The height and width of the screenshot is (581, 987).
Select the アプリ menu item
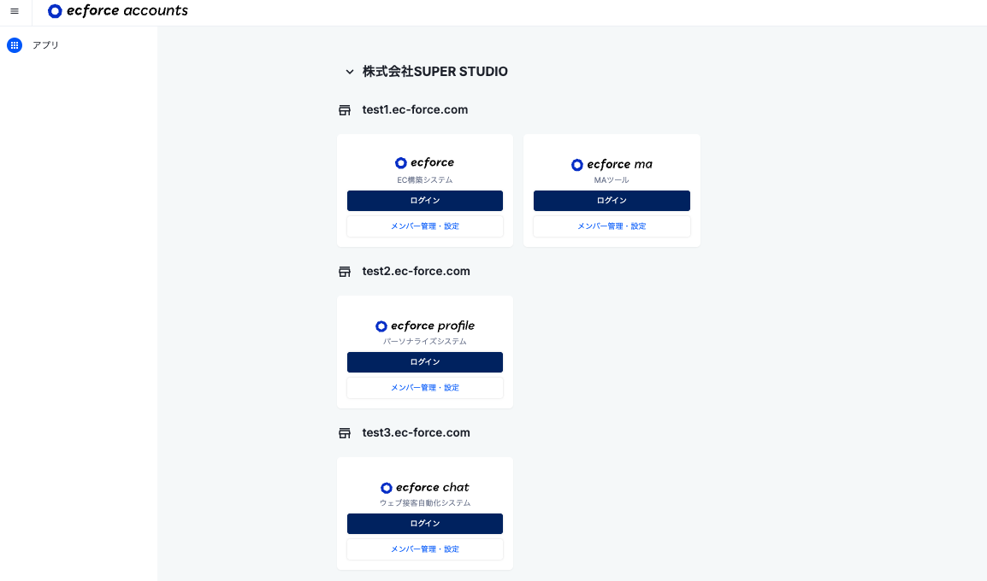click(44, 44)
